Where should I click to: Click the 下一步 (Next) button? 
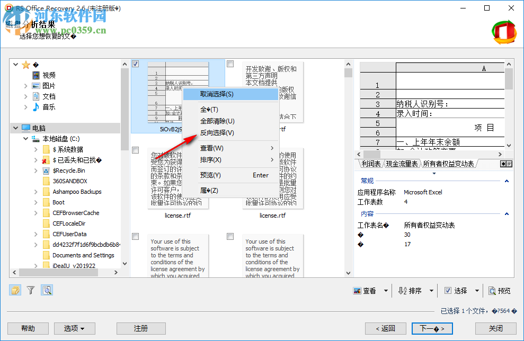432,328
